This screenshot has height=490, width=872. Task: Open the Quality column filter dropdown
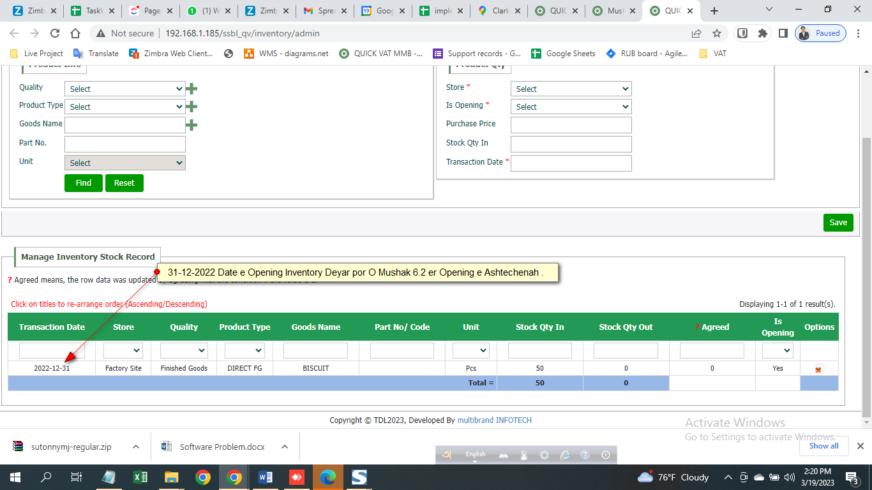(x=184, y=350)
